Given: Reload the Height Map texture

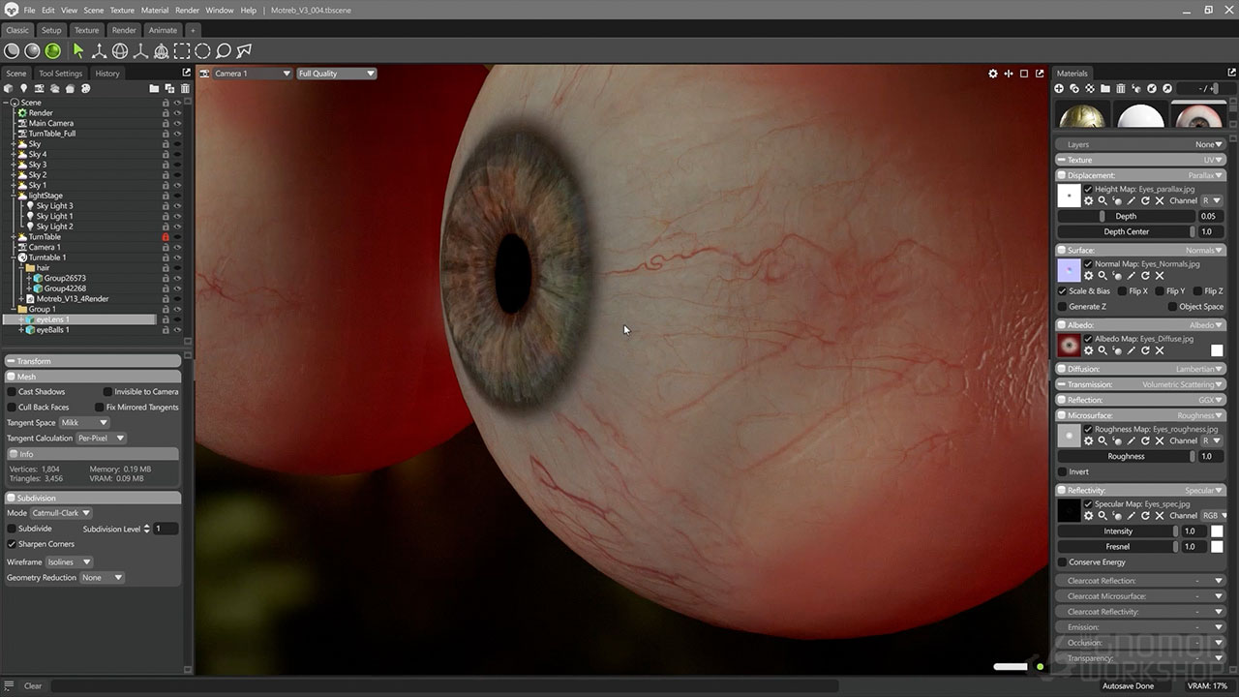Looking at the screenshot, I should coord(1145,200).
